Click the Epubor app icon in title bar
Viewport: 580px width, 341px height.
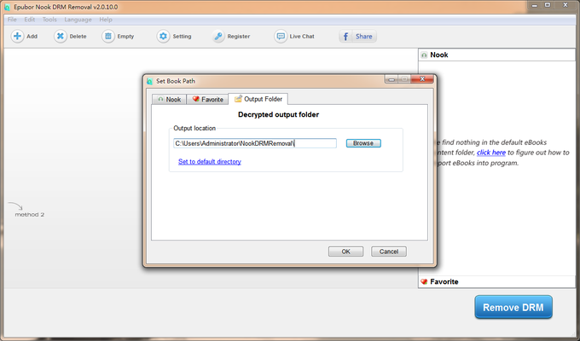point(7,7)
